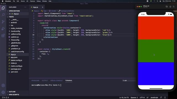
Task: Click the JavaScript language mode
Action: click(x=154, y=97)
